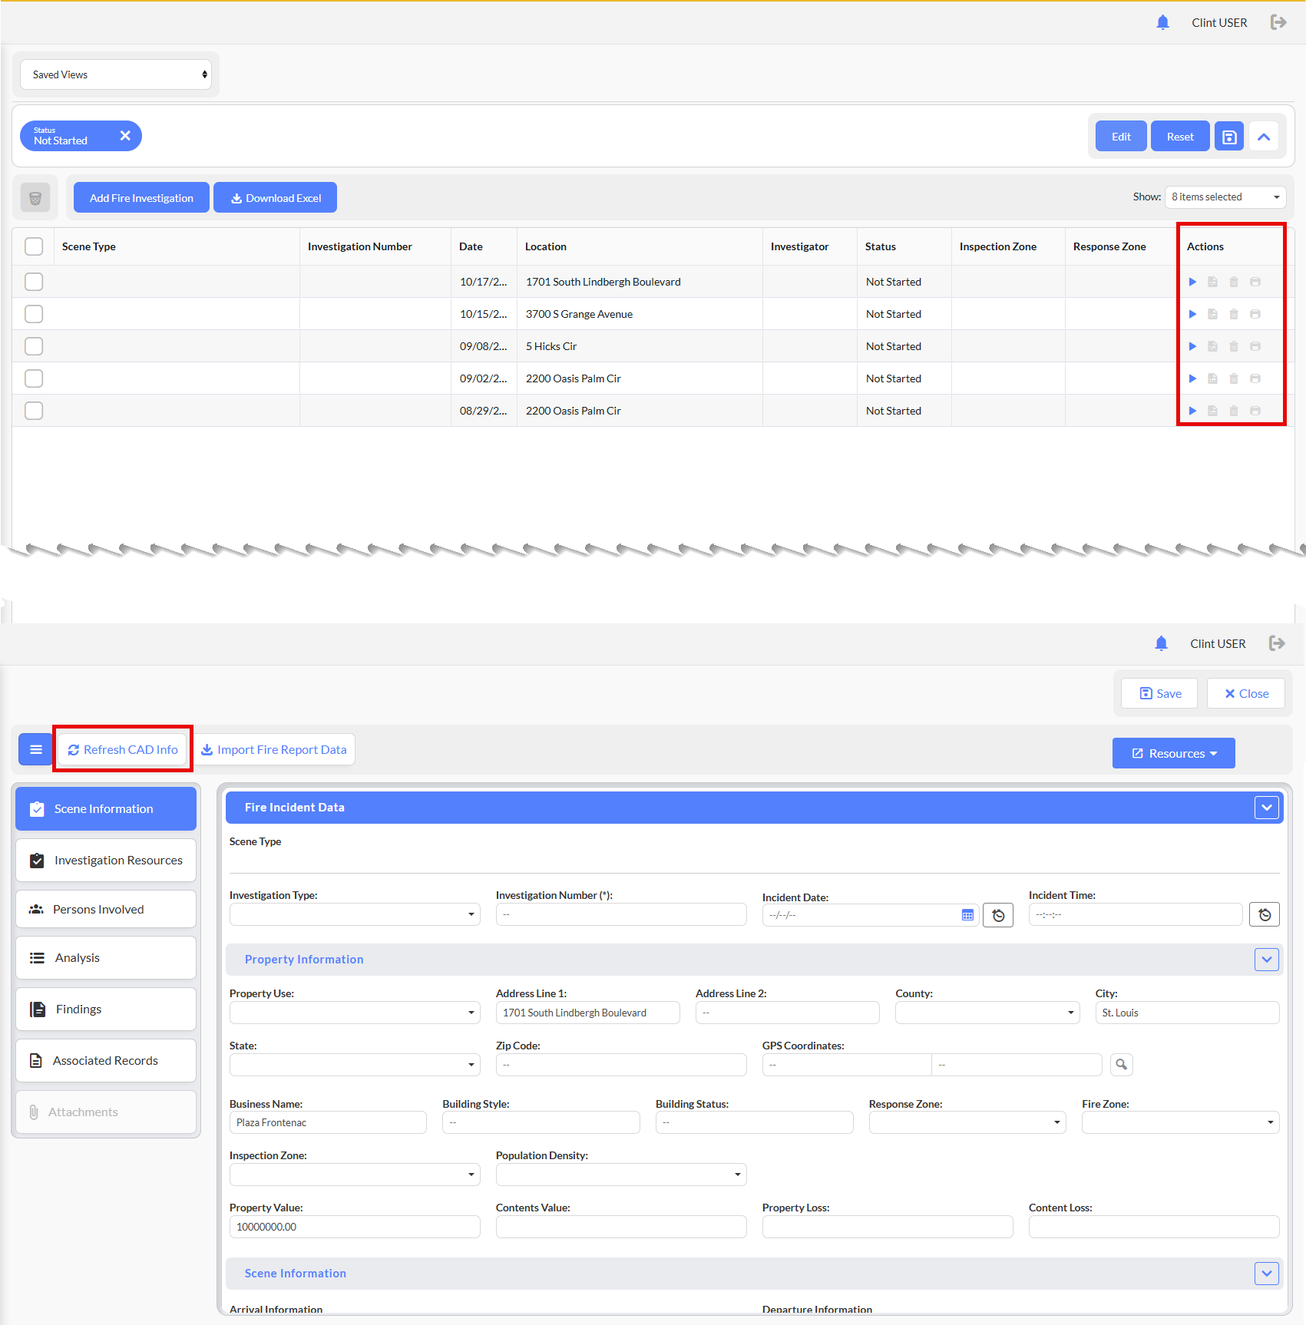Click the save view floppy disk icon
Image resolution: width=1306 pixels, height=1325 pixels.
click(1228, 137)
